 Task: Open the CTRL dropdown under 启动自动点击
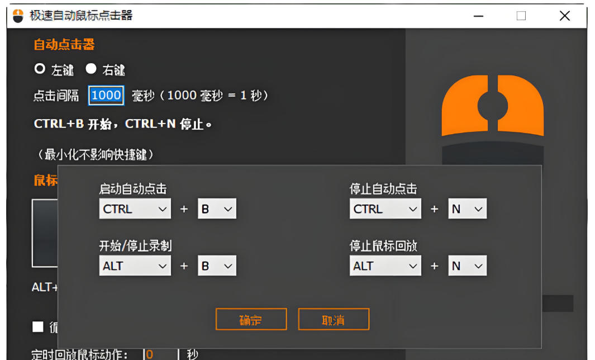pos(135,209)
